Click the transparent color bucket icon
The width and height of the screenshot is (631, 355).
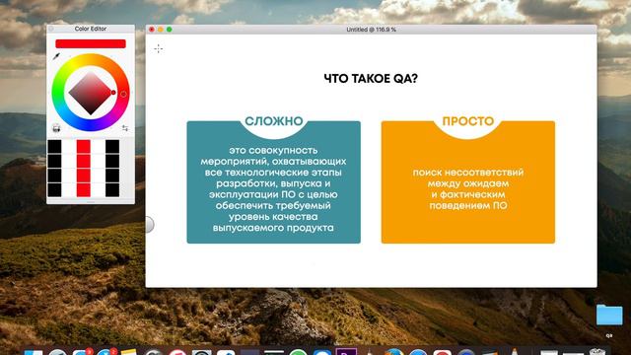pos(56,128)
